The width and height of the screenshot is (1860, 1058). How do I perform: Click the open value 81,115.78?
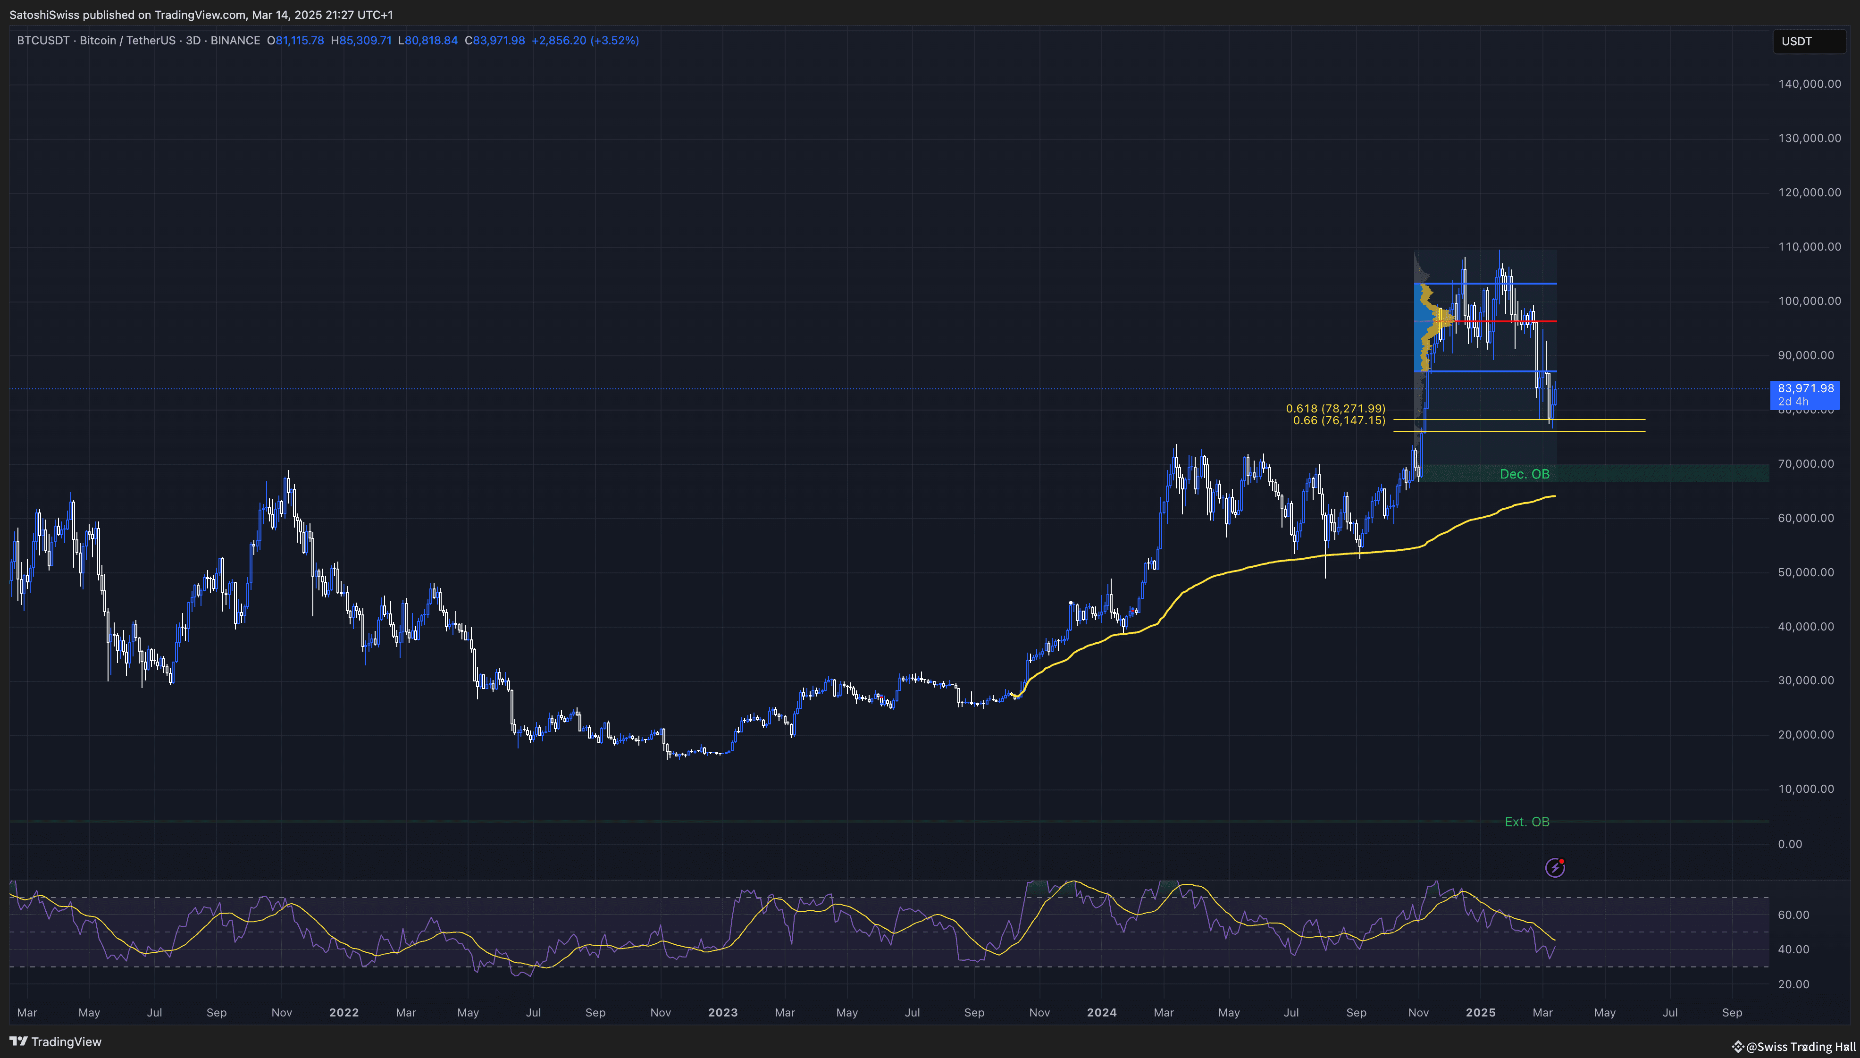(299, 41)
